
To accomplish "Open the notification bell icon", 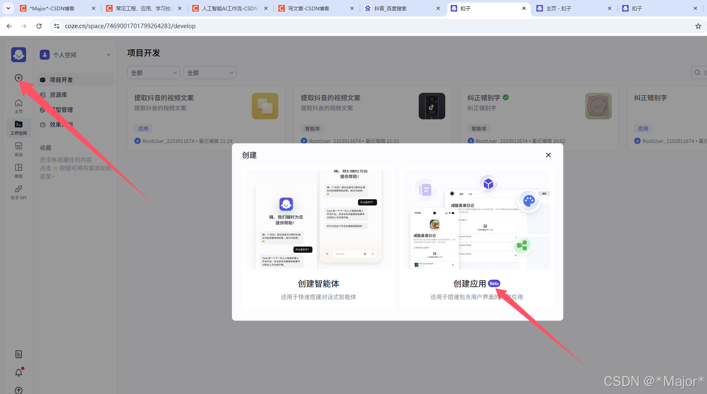I will point(19,372).
